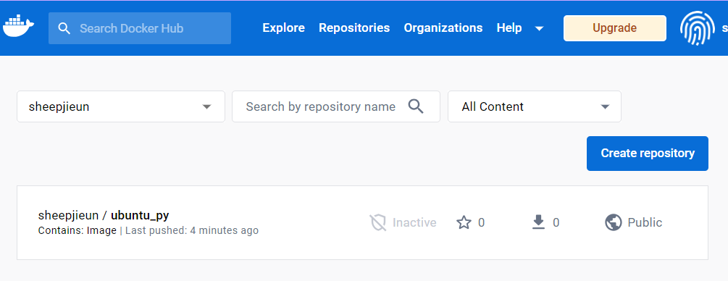Click the magnifier in repository name search
The height and width of the screenshot is (281, 728).
[x=416, y=106]
